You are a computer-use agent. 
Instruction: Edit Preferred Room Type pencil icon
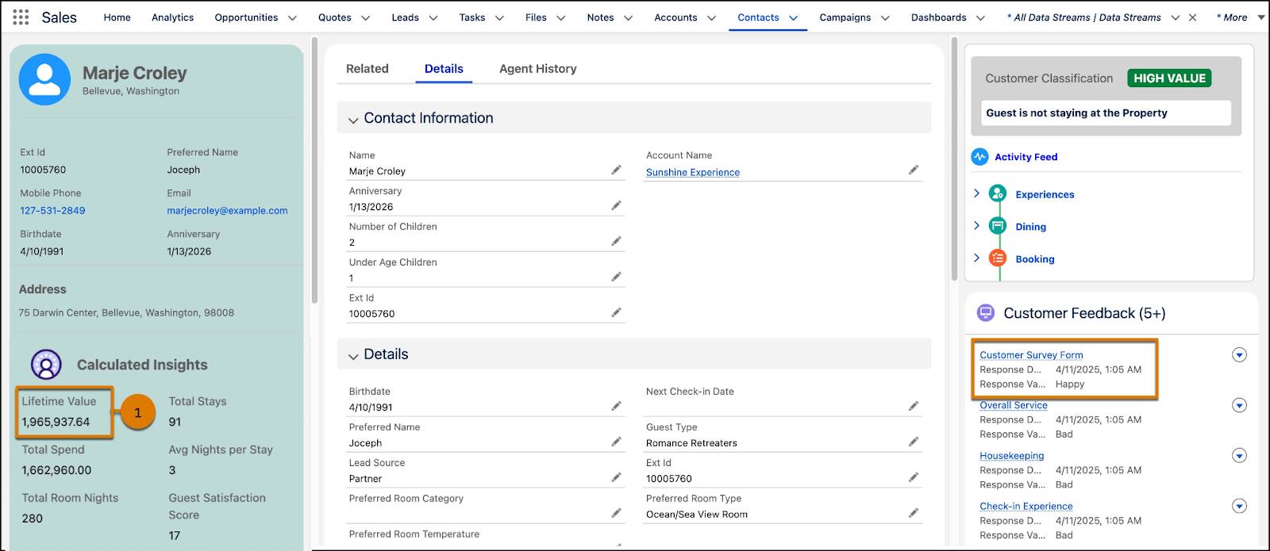tap(914, 513)
